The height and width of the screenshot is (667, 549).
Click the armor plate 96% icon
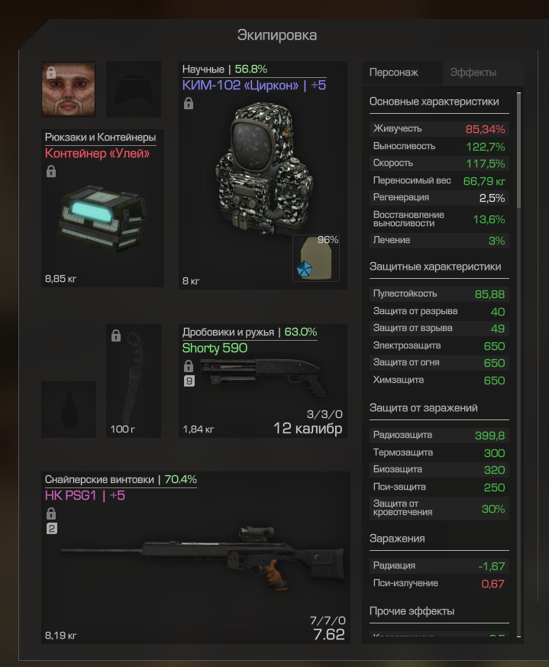point(316,258)
